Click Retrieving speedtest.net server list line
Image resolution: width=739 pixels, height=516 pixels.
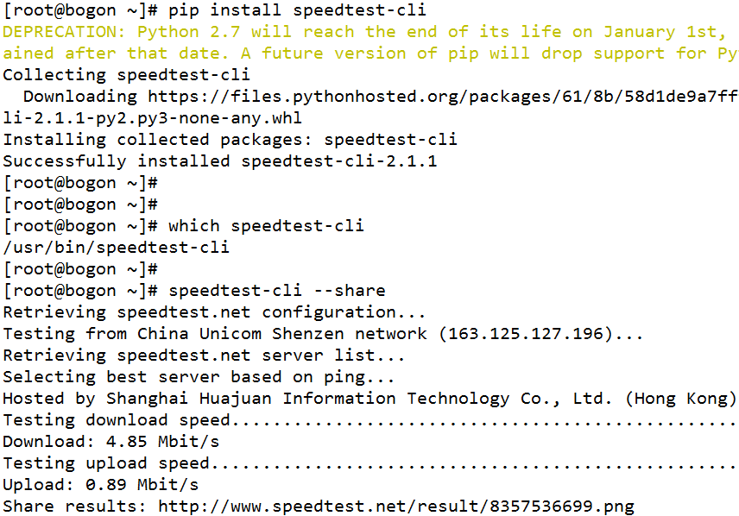click(x=204, y=356)
